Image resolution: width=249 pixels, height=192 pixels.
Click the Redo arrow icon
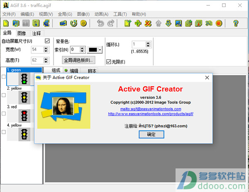click(x=111, y=23)
